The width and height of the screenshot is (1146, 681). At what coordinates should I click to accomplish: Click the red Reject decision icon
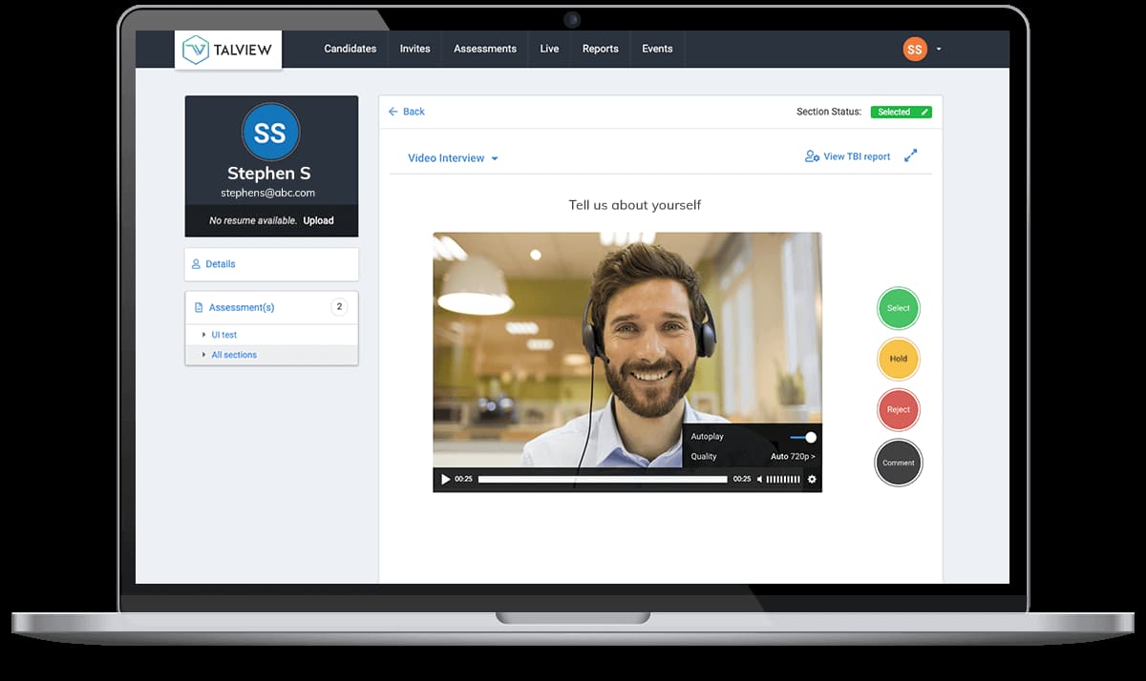898,409
